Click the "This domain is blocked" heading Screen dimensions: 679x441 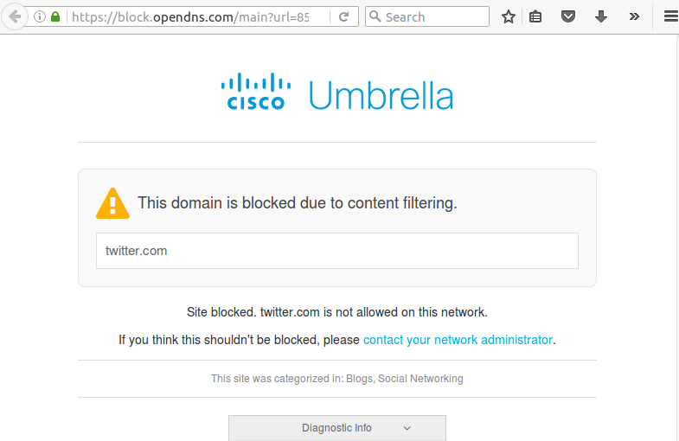click(x=298, y=203)
